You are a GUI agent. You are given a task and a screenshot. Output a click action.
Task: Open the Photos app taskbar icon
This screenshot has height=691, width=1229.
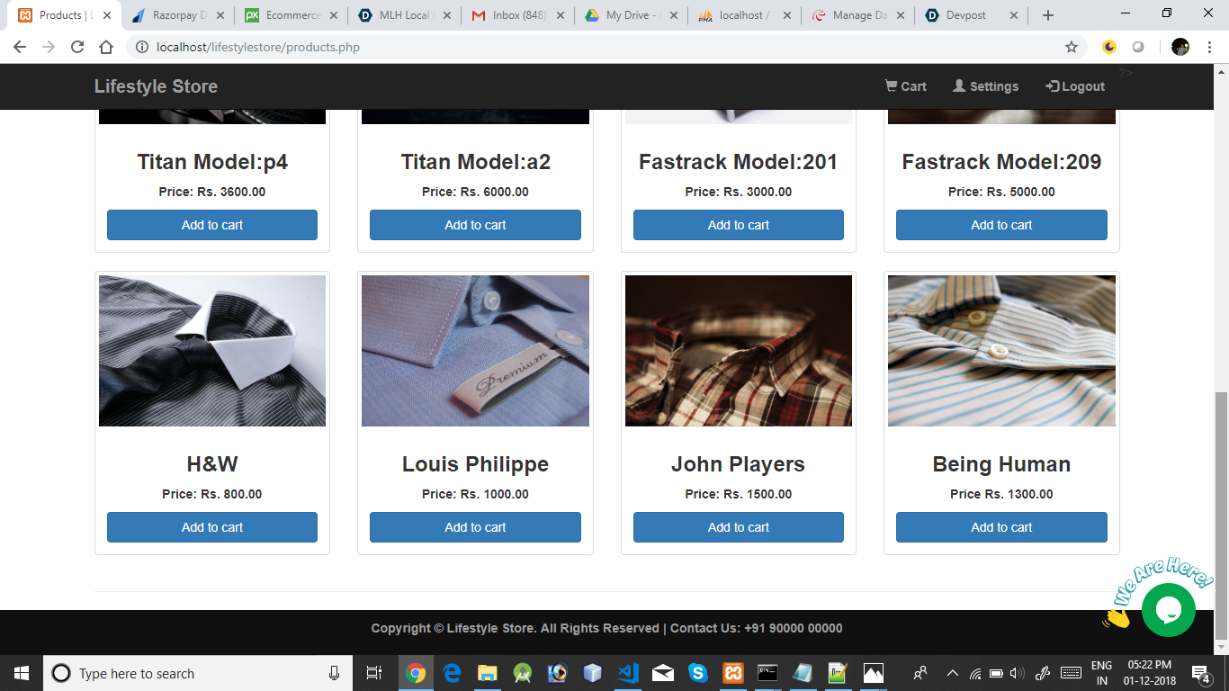pos(874,673)
